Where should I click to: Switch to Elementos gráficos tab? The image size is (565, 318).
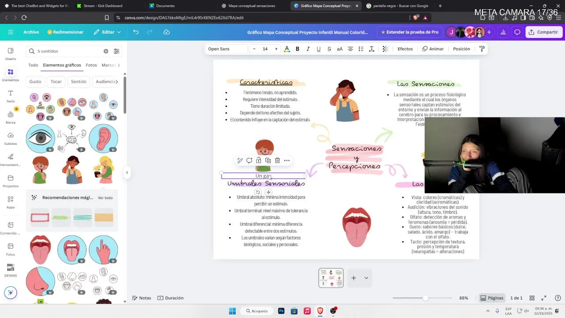pyautogui.click(x=62, y=65)
